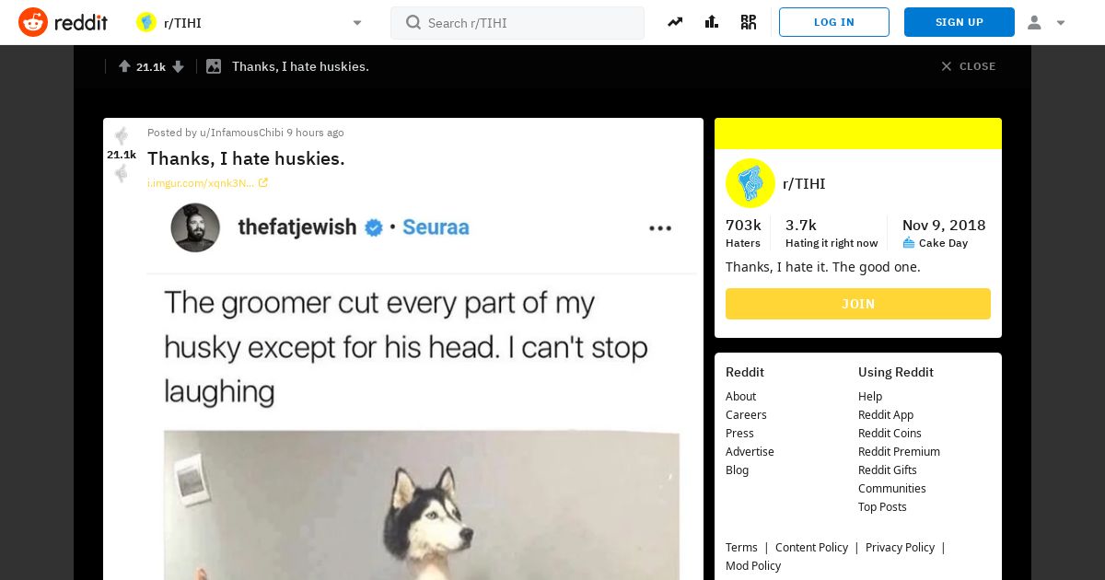Downvote the post beside its title
Image resolution: width=1105 pixels, height=580 pixels.
[122, 173]
